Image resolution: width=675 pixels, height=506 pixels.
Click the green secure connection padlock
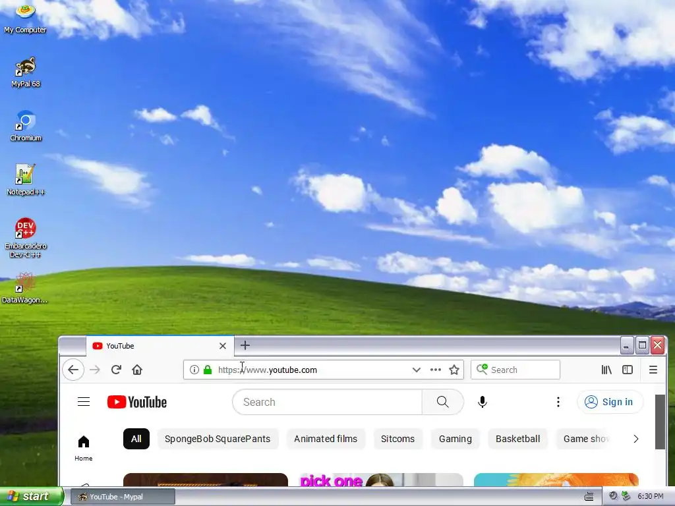coord(208,370)
